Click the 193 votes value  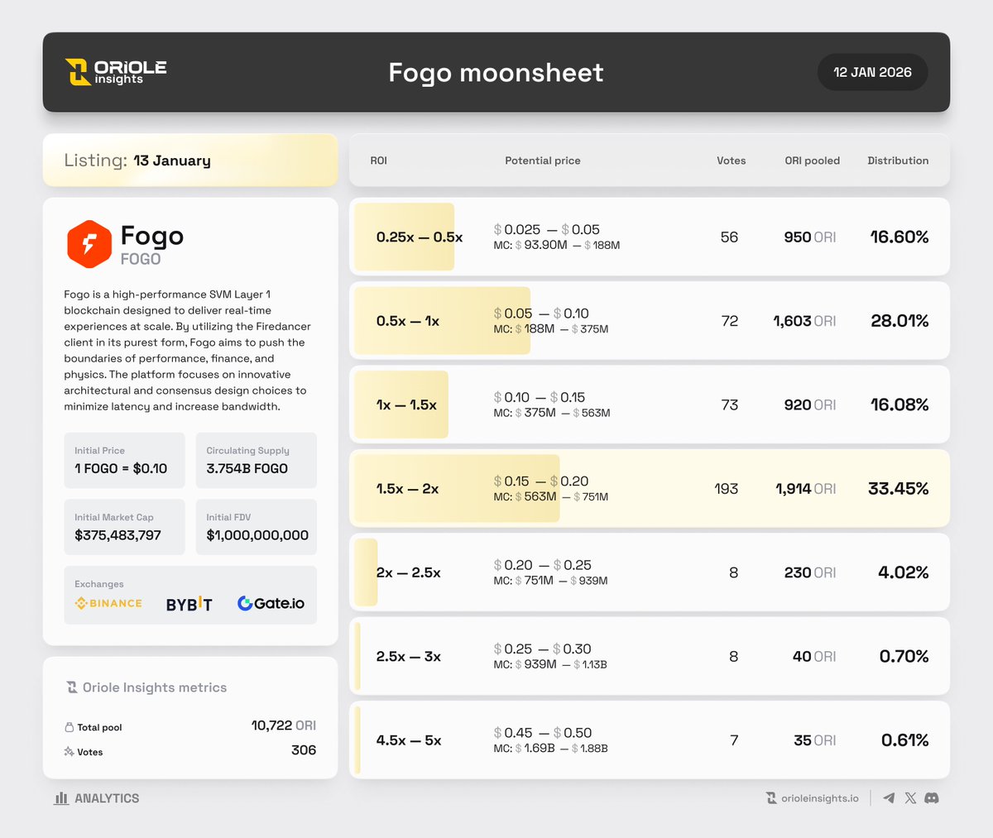[726, 489]
